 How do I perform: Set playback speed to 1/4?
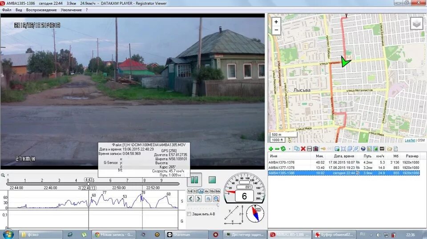coord(190,191)
